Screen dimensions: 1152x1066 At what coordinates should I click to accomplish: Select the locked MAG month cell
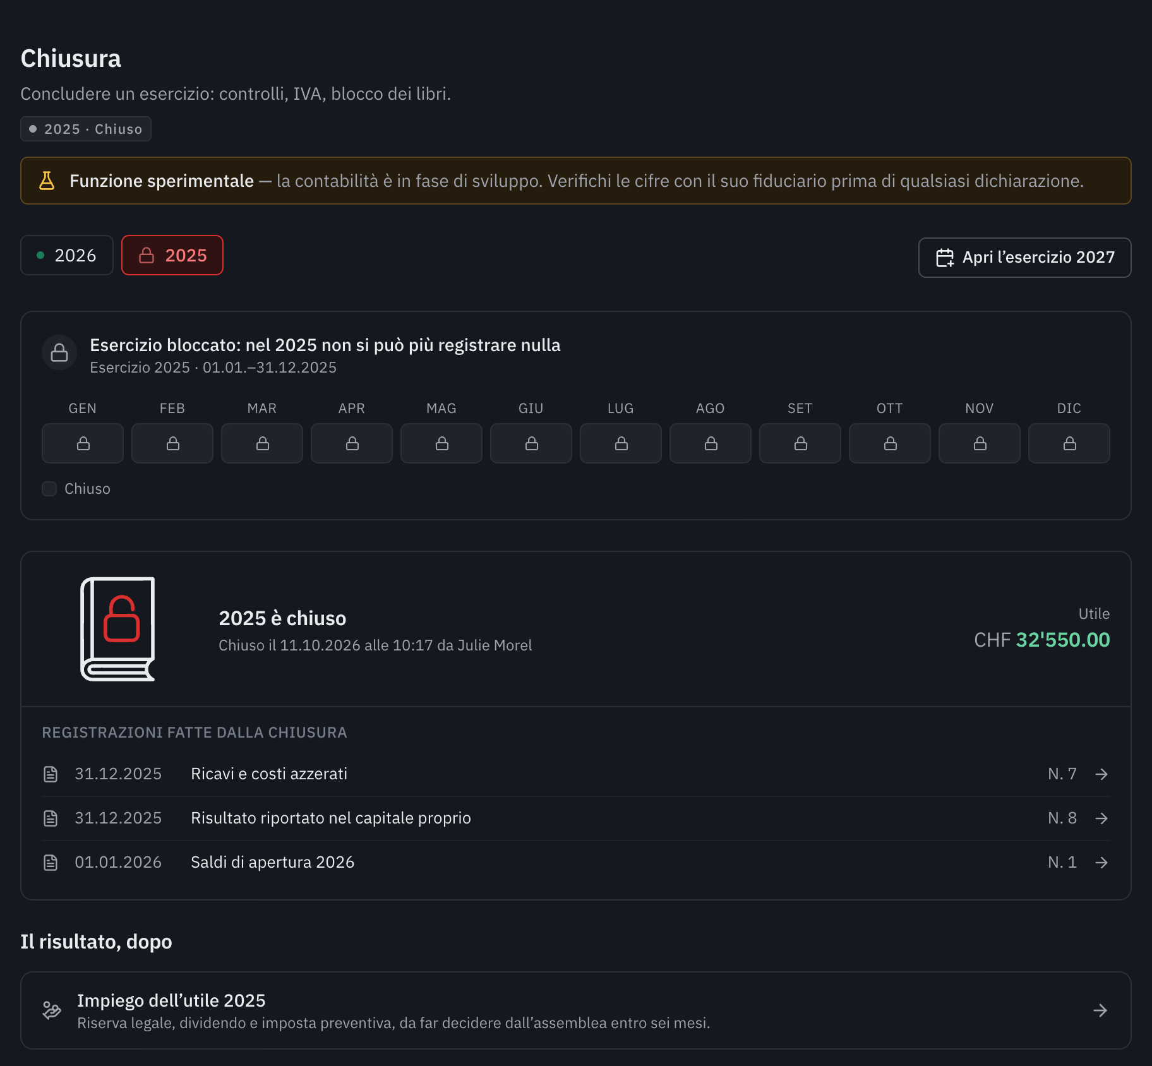(x=441, y=443)
